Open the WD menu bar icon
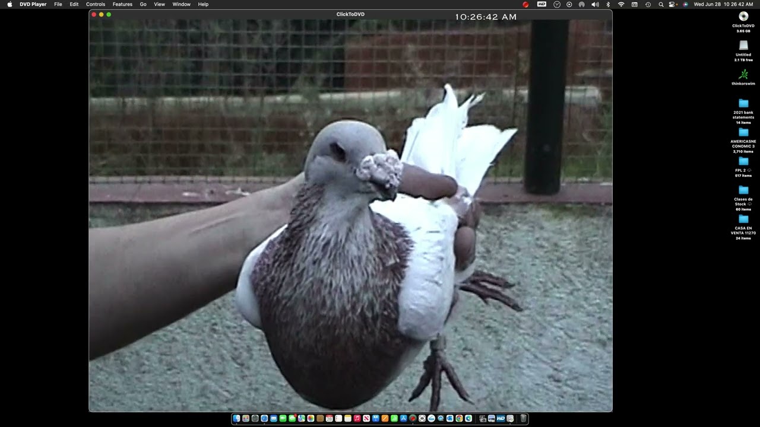Screen dimensions: 760x427 541,4
